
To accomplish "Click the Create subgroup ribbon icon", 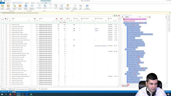I will pyautogui.click(x=8, y=6).
